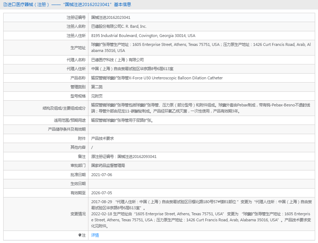
Task: Click the 代理人名称 label
Action: 76,60
